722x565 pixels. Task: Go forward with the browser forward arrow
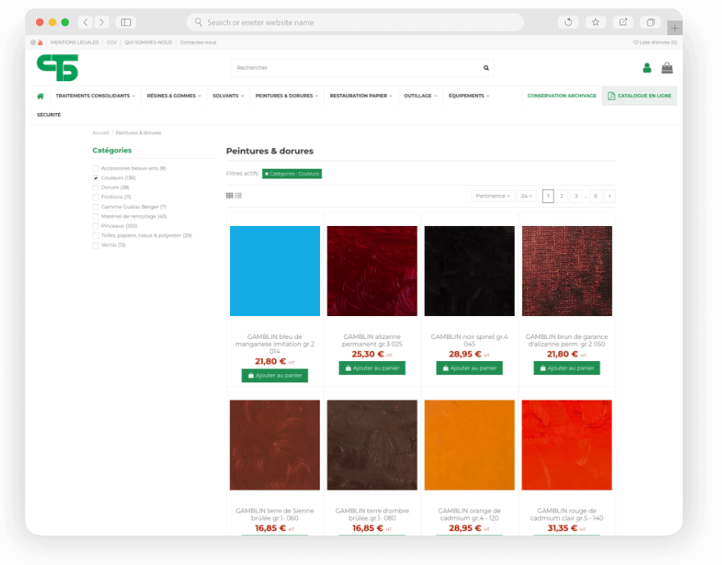(x=102, y=22)
